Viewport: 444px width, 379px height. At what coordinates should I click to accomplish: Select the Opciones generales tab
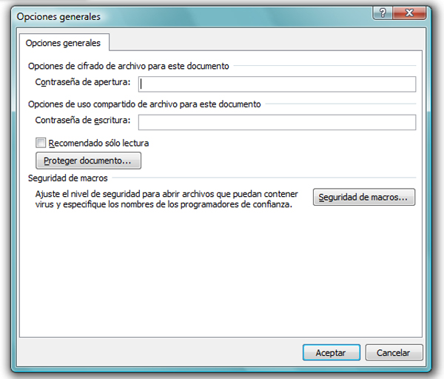[63, 43]
